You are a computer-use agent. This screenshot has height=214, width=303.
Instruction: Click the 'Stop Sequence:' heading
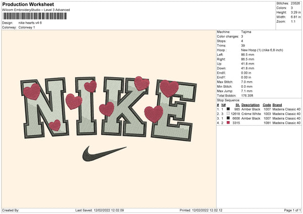[x=228, y=100]
